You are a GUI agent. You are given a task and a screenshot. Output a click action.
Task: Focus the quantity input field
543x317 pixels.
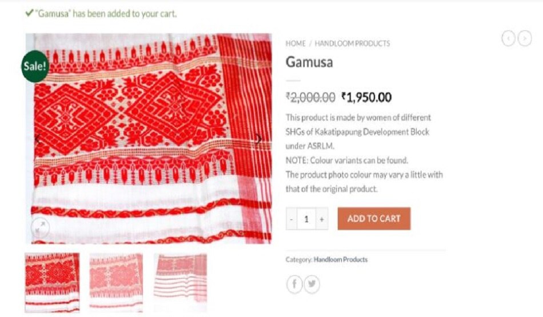(306, 219)
